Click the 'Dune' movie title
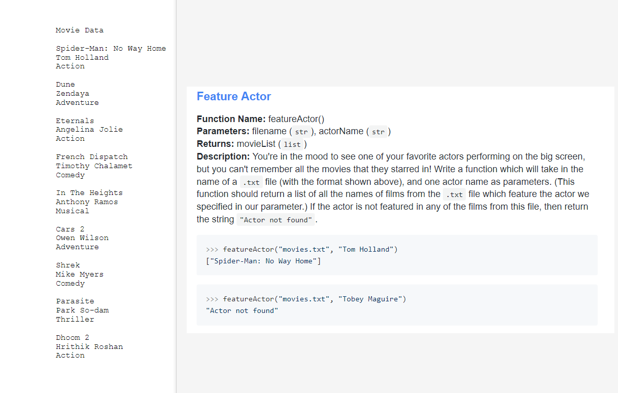The image size is (618, 393). coord(65,85)
